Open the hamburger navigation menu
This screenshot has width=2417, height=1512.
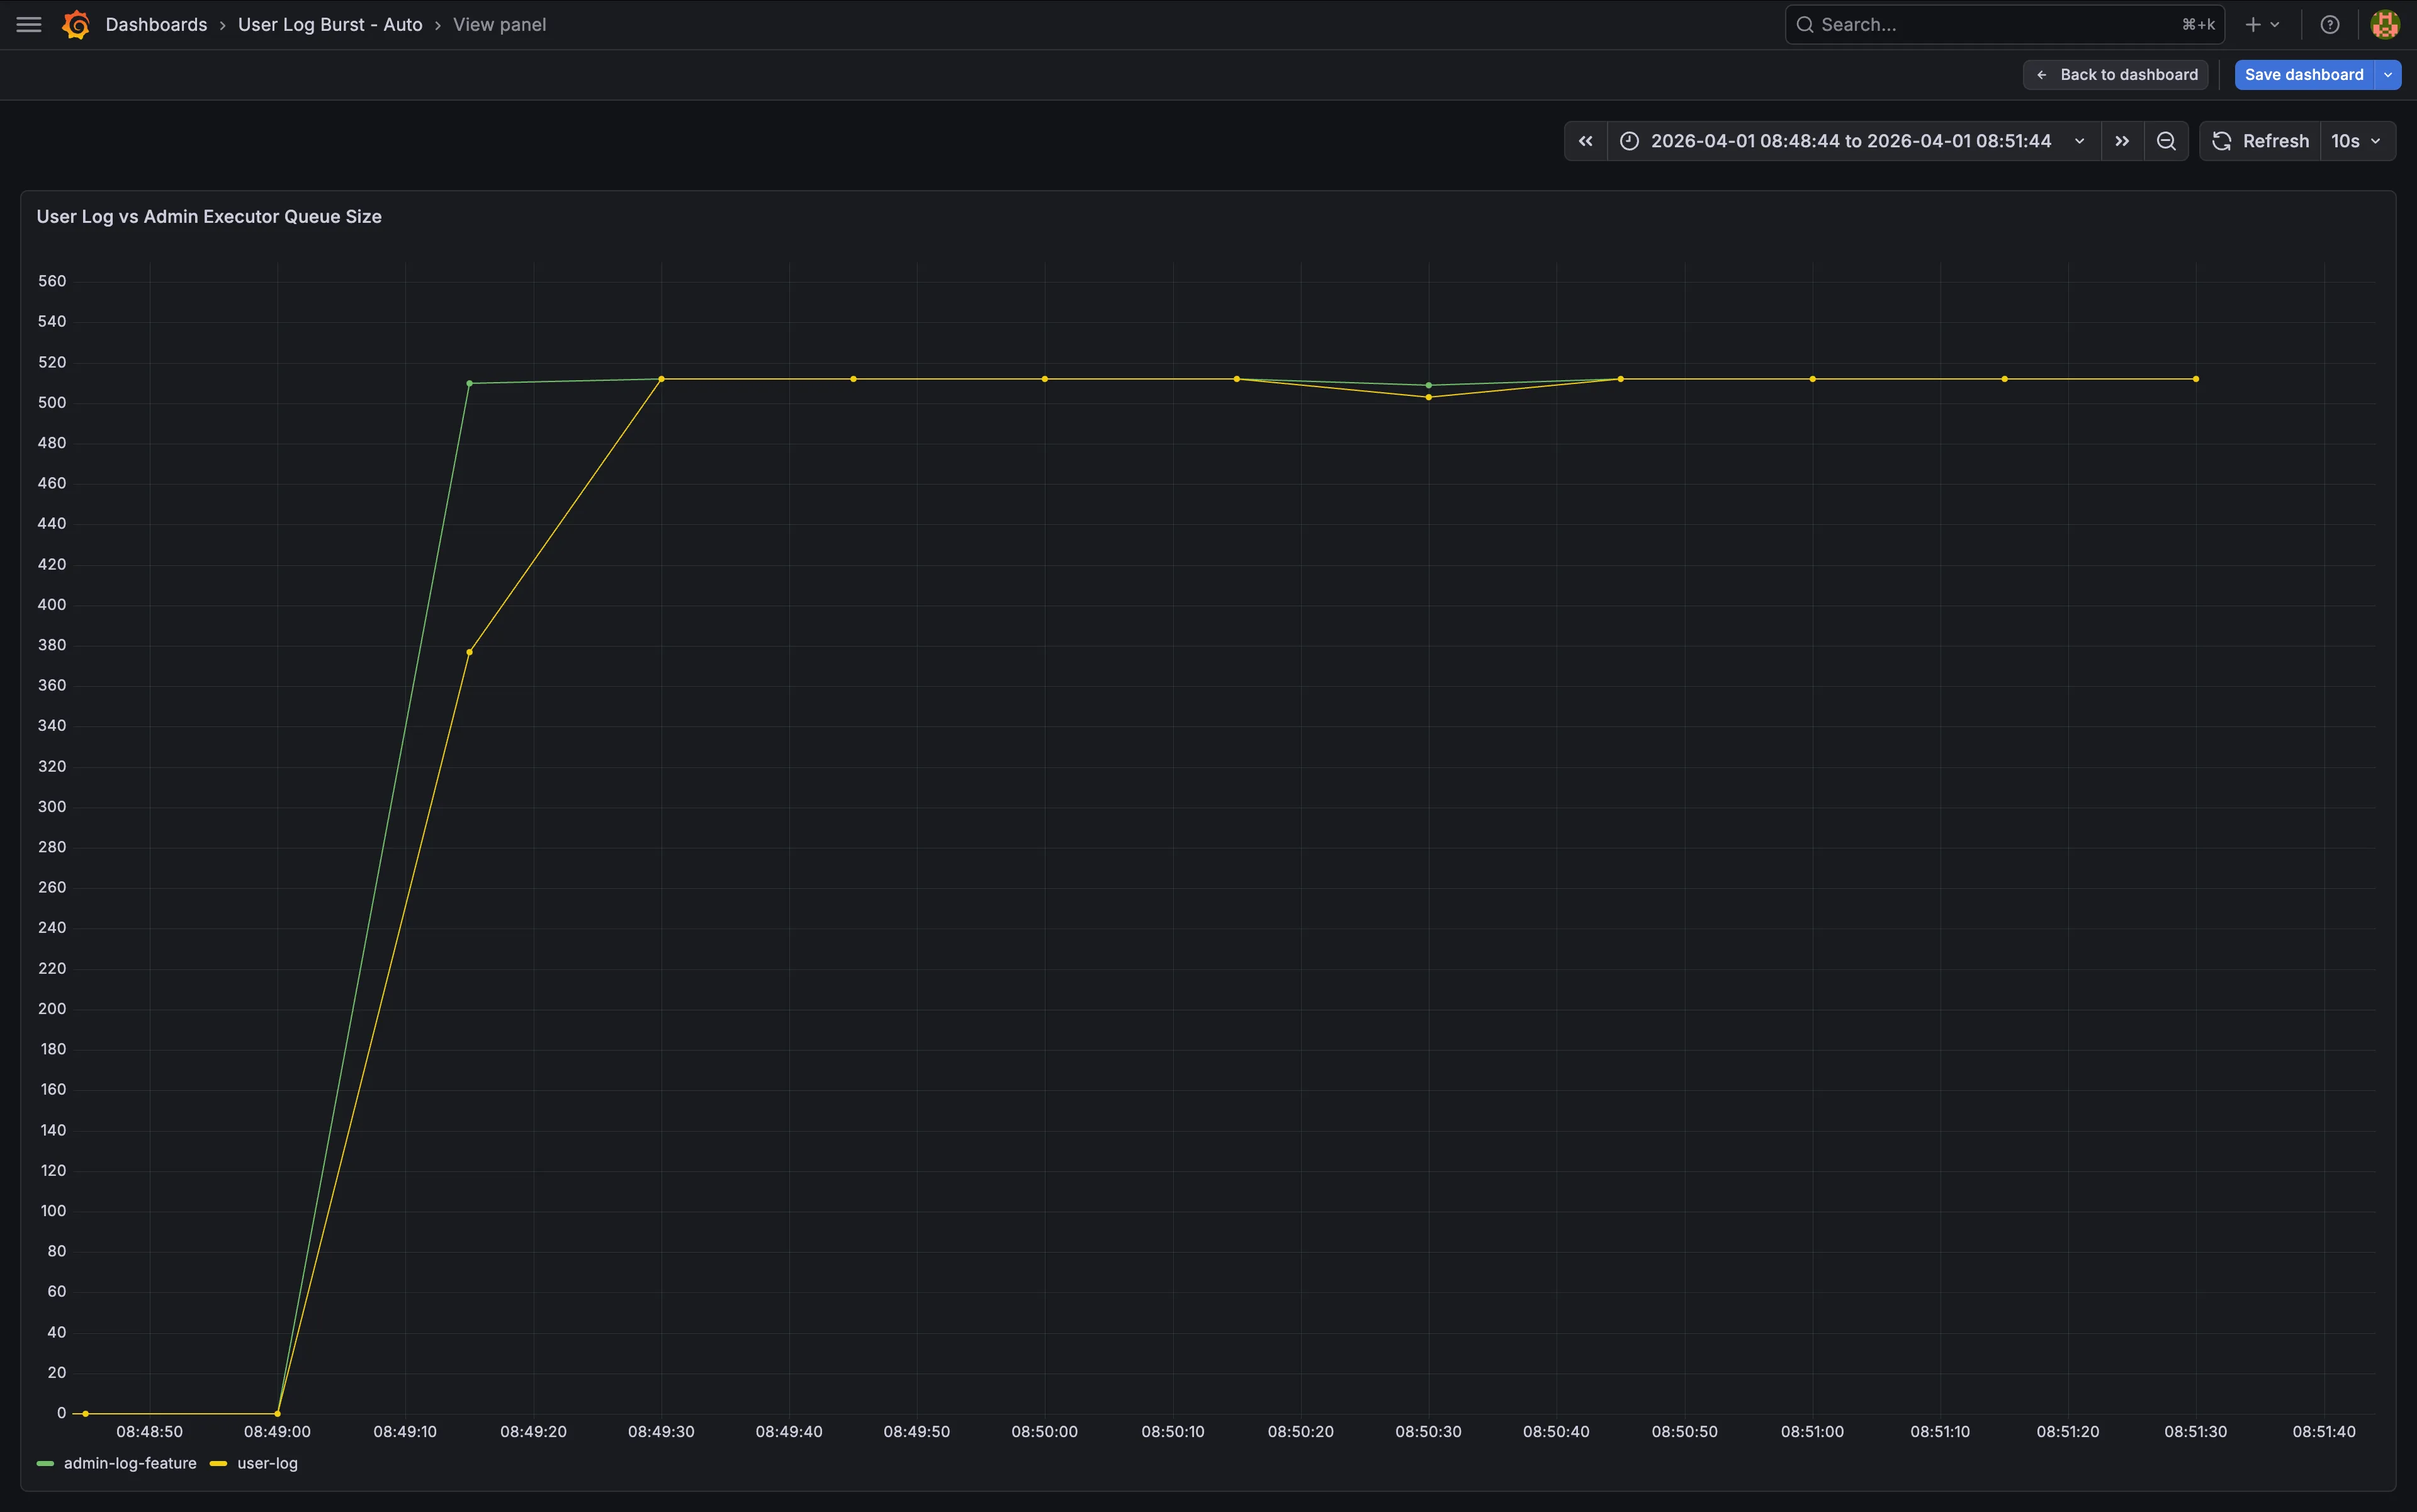point(29,25)
